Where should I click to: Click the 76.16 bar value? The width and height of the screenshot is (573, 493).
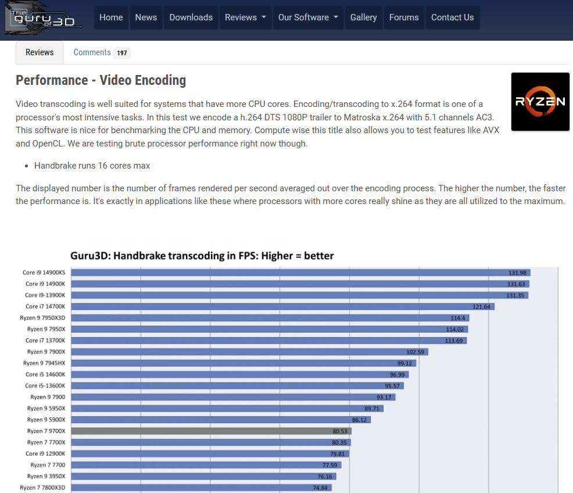[x=325, y=477]
